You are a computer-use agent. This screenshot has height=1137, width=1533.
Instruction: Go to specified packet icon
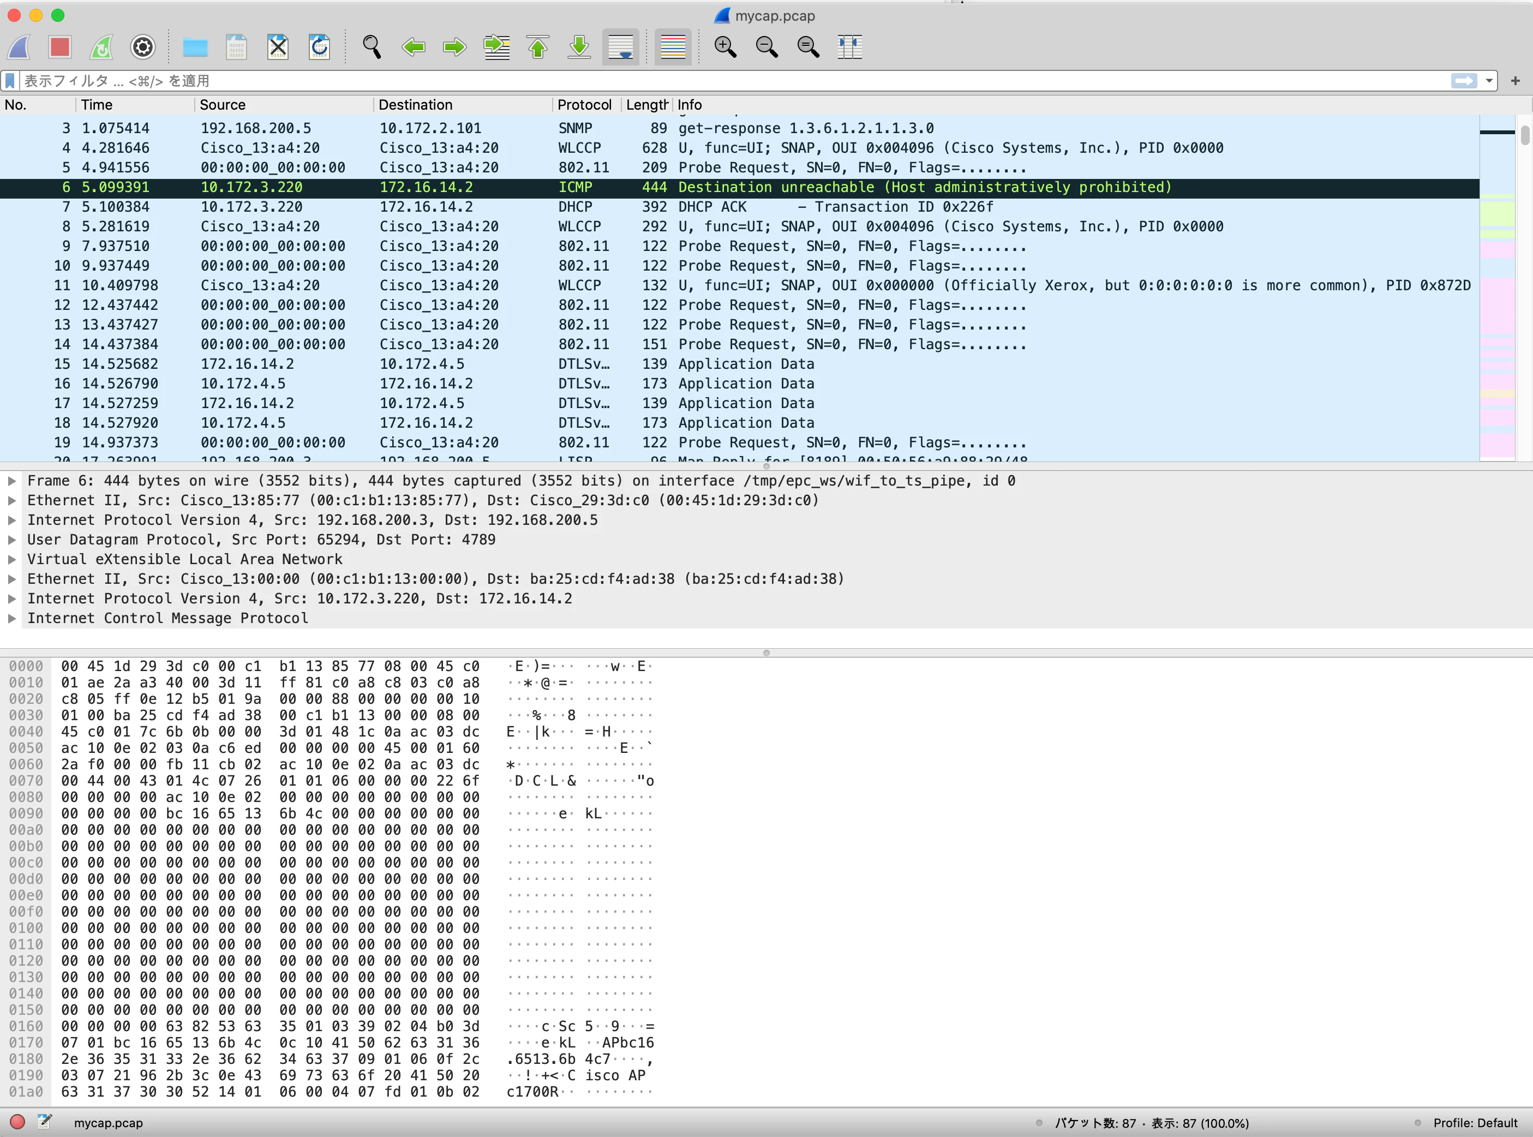496,47
